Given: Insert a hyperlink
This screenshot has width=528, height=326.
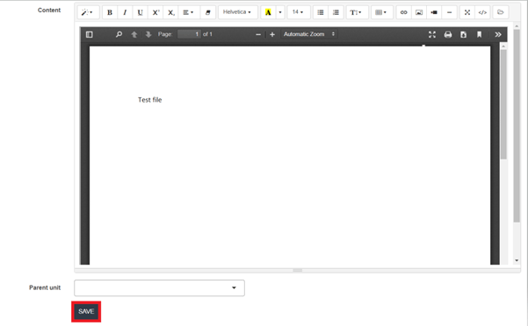Looking at the screenshot, I should (403, 12).
